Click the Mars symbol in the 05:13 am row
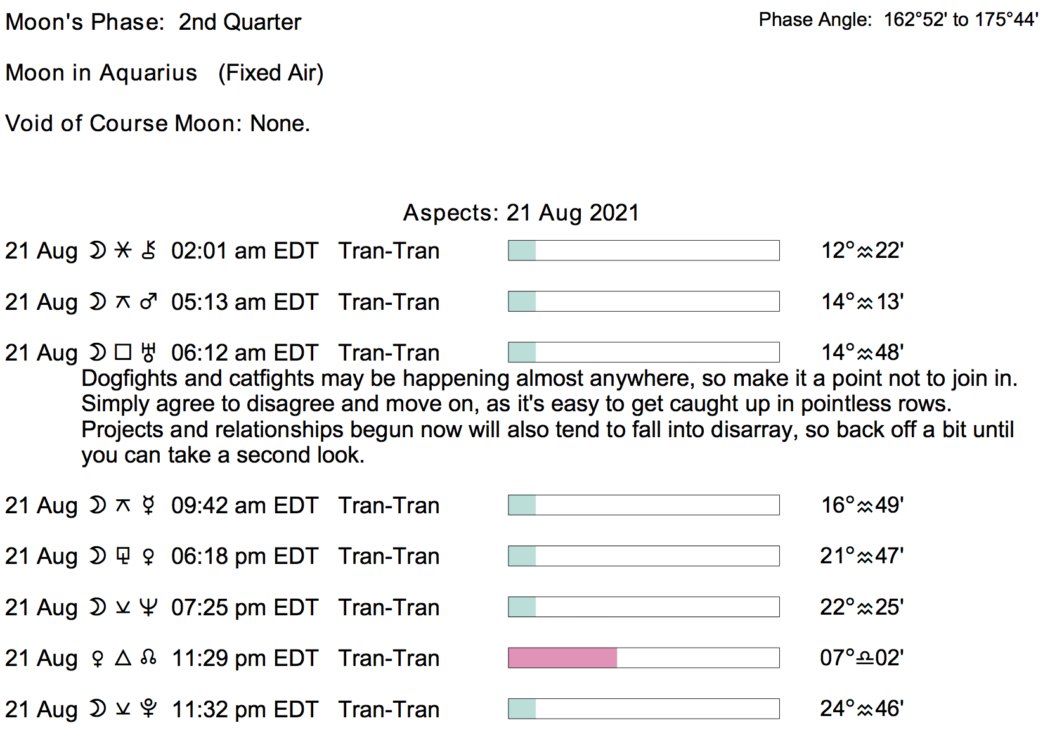This screenshot has height=749, width=1050. (x=148, y=302)
